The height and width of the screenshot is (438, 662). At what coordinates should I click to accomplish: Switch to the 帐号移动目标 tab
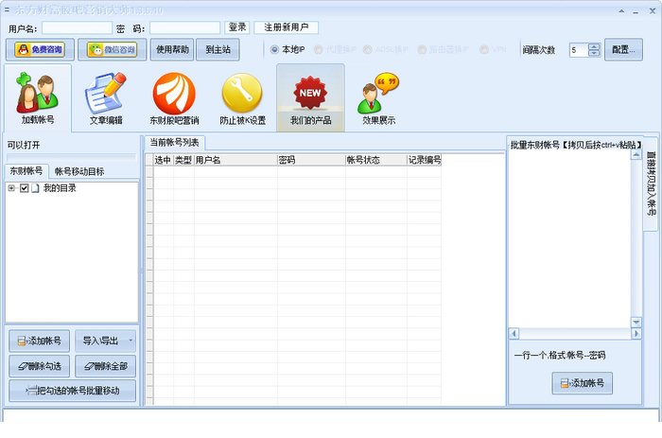79,171
